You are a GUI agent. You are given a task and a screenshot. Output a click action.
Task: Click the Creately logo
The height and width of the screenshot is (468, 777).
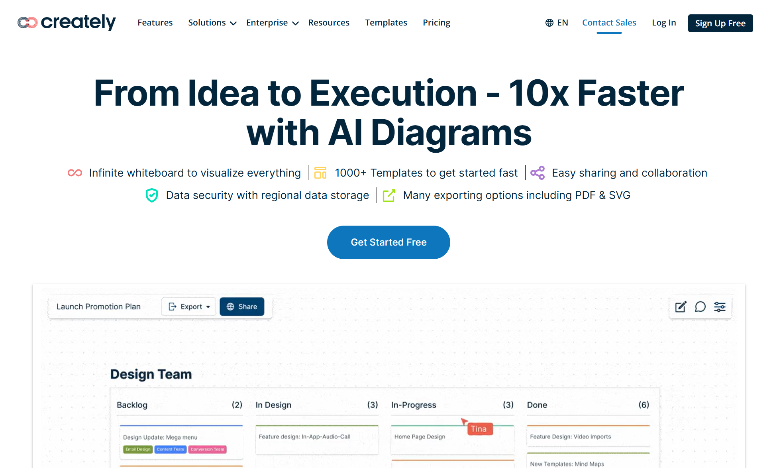pos(67,22)
